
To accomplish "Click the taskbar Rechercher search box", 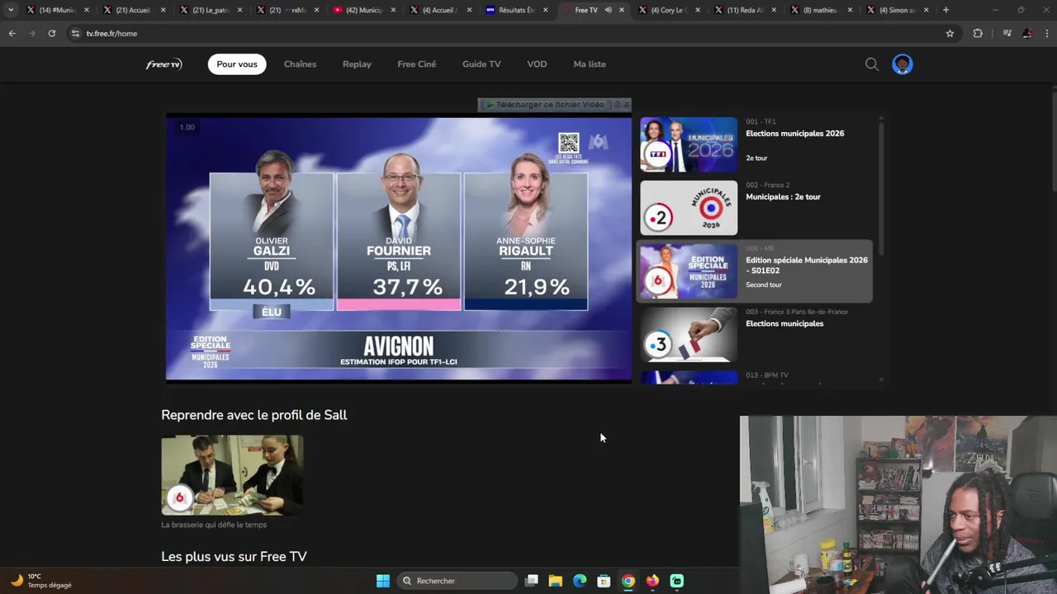I will pyautogui.click(x=457, y=581).
